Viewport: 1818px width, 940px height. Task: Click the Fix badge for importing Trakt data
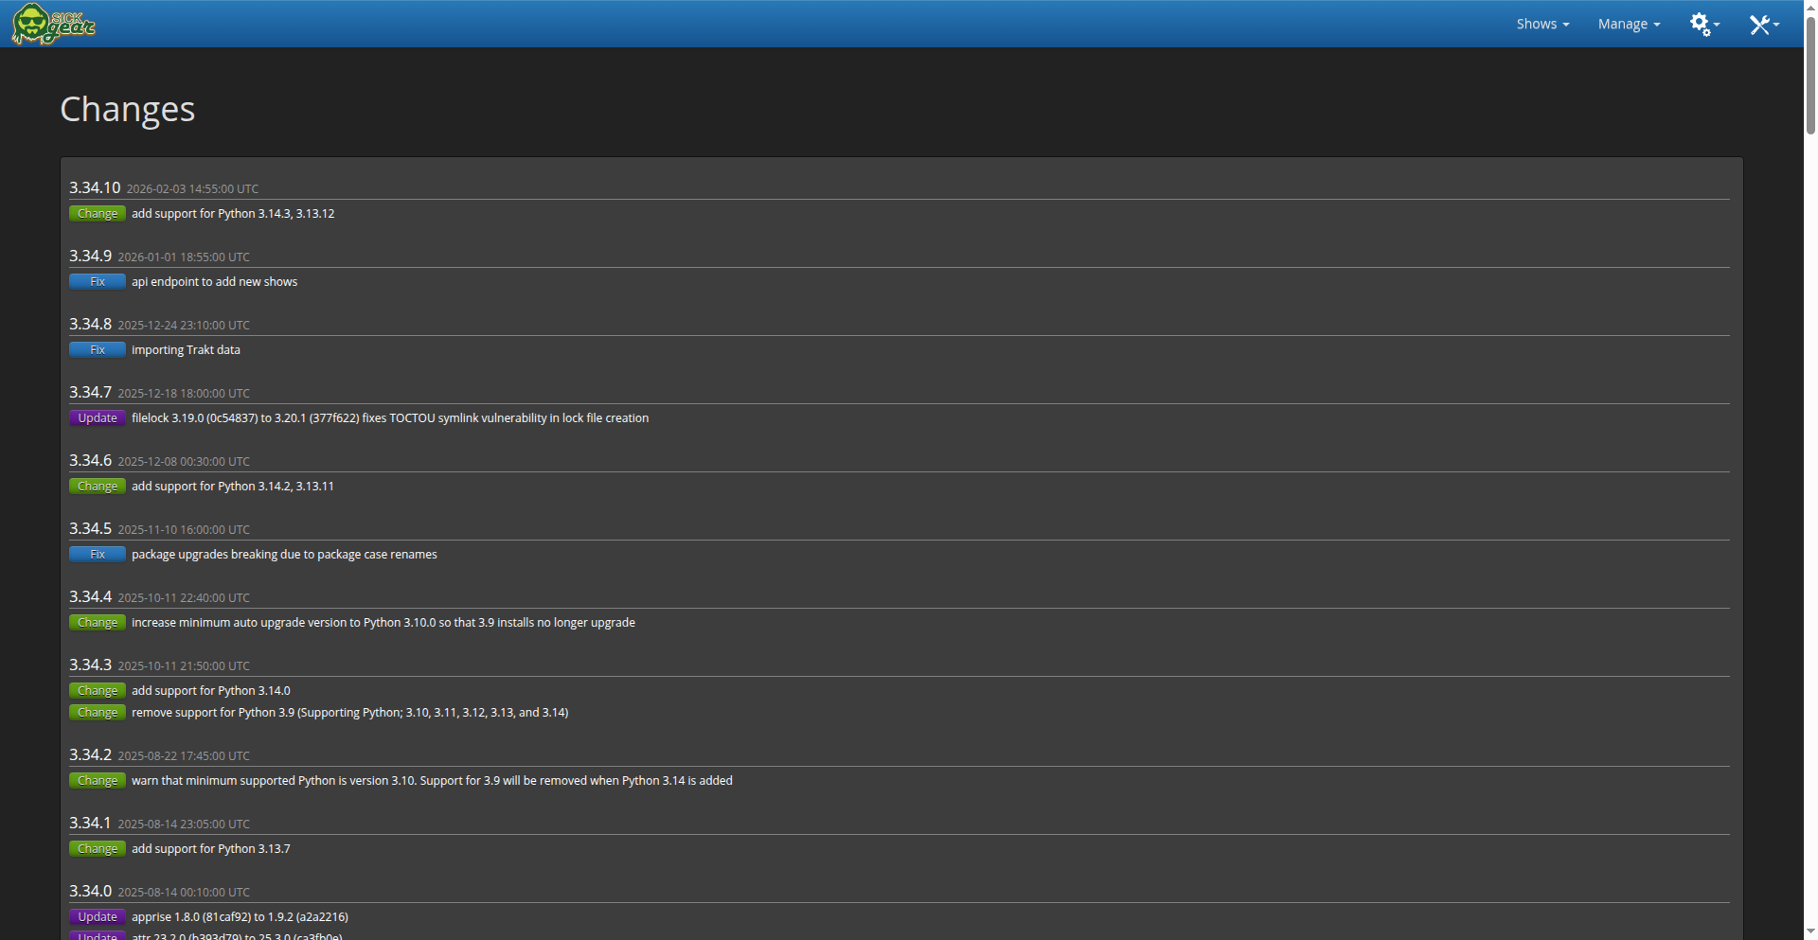pos(98,350)
